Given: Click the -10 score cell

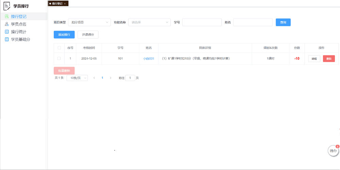Looking at the screenshot, I should (297, 58).
